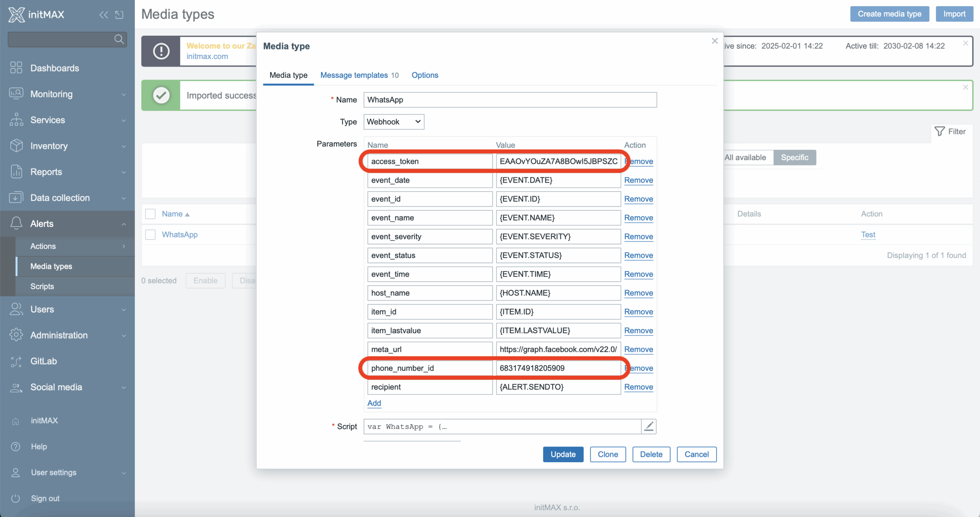This screenshot has width=980, height=517.
Task: Click Test link for WhatsApp
Action: pos(868,234)
